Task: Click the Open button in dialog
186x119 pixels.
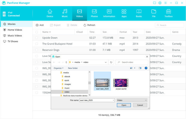Action: [x=124, y=105]
